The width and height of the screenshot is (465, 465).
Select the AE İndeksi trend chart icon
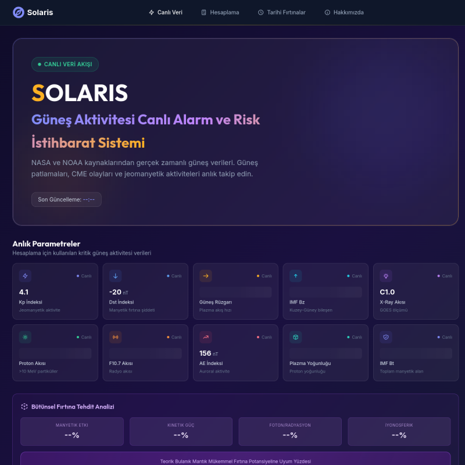click(x=205, y=336)
